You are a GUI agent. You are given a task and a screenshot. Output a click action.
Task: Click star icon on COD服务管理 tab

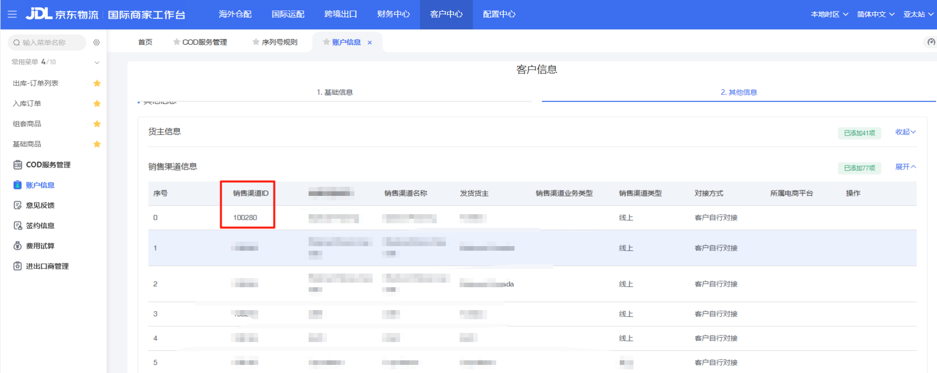point(176,42)
